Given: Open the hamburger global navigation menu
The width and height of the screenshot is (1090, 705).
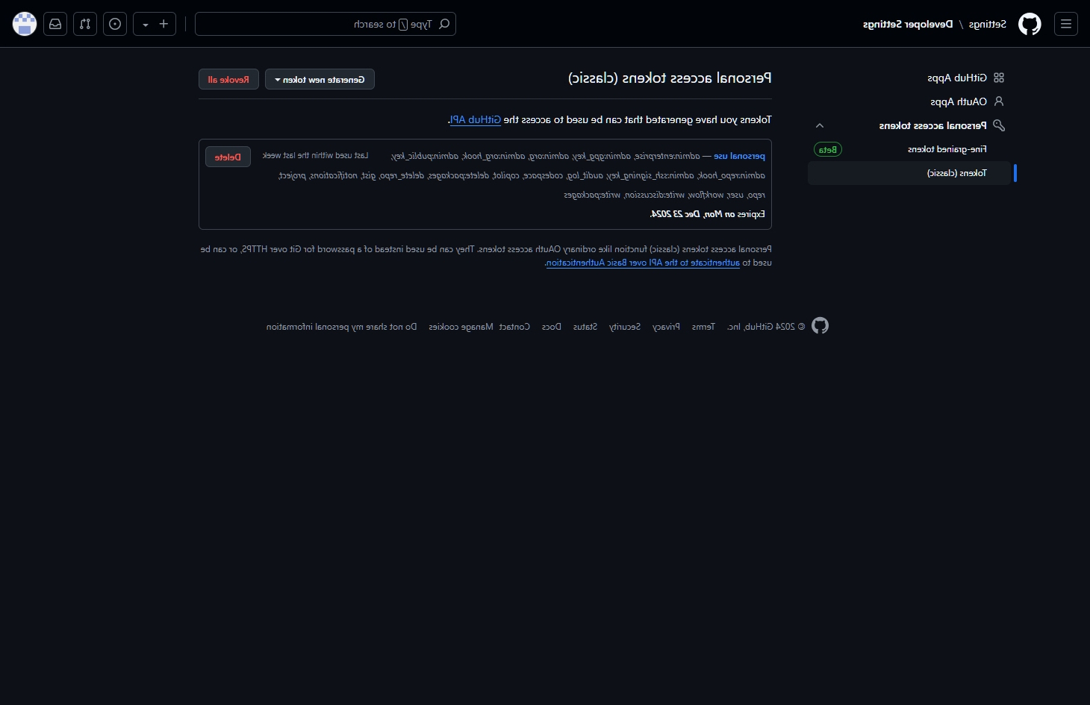Looking at the screenshot, I should point(1066,24).
